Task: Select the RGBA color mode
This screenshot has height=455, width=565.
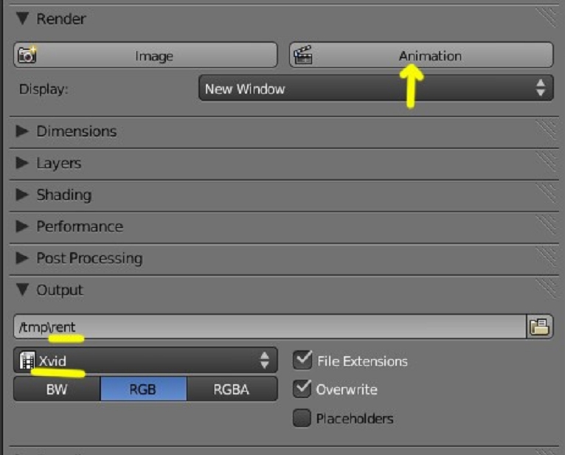Action: (232, 389)
